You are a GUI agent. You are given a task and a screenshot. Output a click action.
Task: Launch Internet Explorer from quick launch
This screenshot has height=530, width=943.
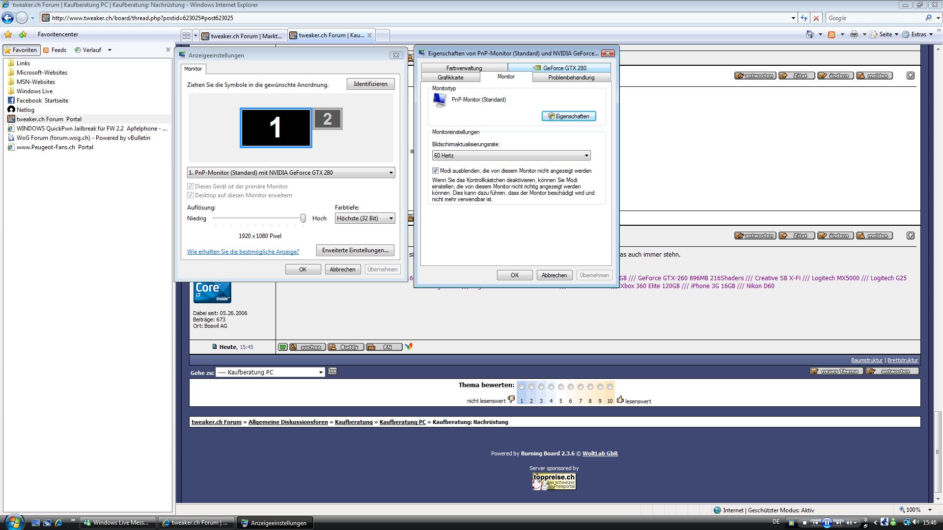tap(58, 523)
